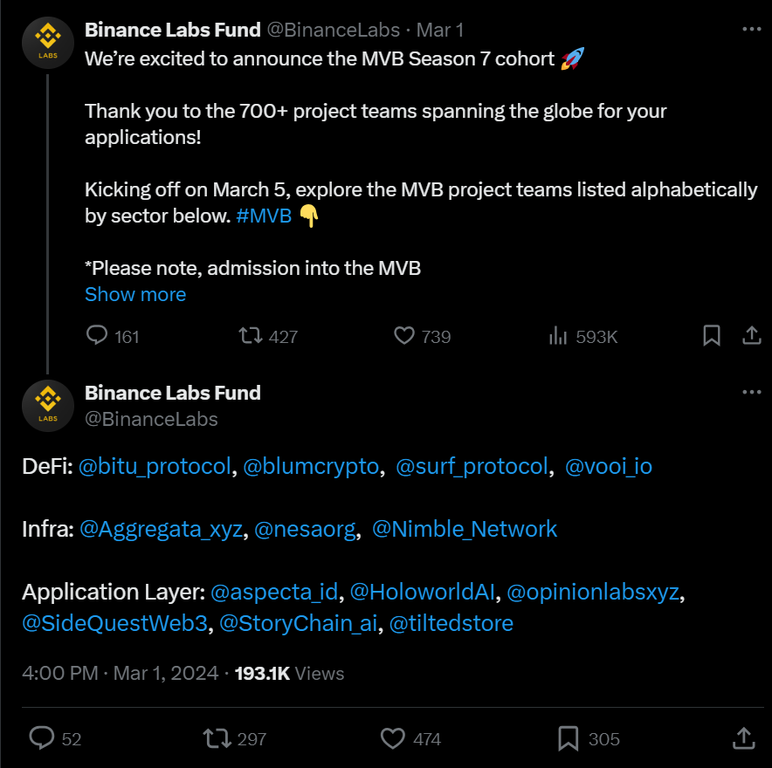Share the first Binance Labs tweet
This screenshot has width=772, height=768.
pyautogui.click(x=751, y=336)
